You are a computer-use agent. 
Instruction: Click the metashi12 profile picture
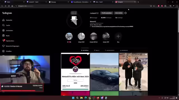[74, 21]
